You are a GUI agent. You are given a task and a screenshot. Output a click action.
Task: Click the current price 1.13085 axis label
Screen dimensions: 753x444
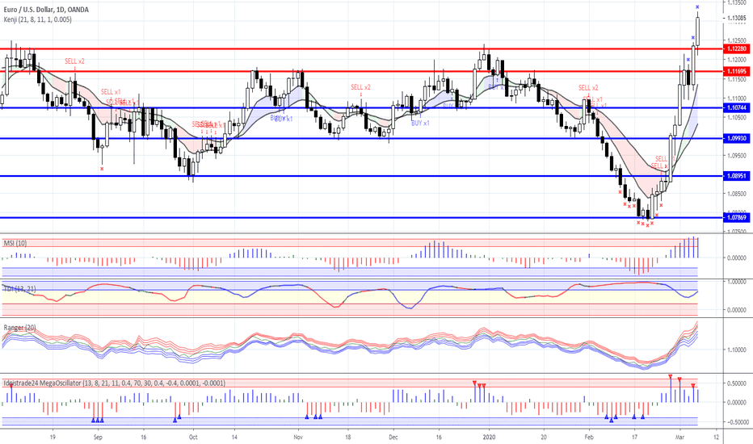point(737,19)
